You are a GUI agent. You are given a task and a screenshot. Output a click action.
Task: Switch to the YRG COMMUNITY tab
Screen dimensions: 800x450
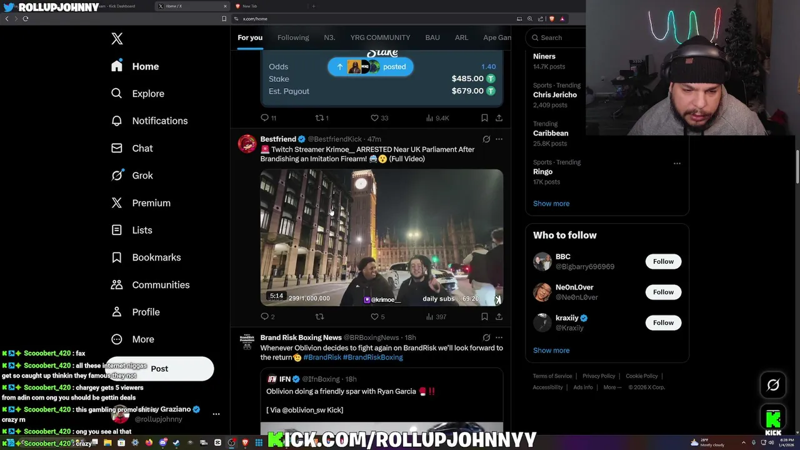tap(380, 37)
